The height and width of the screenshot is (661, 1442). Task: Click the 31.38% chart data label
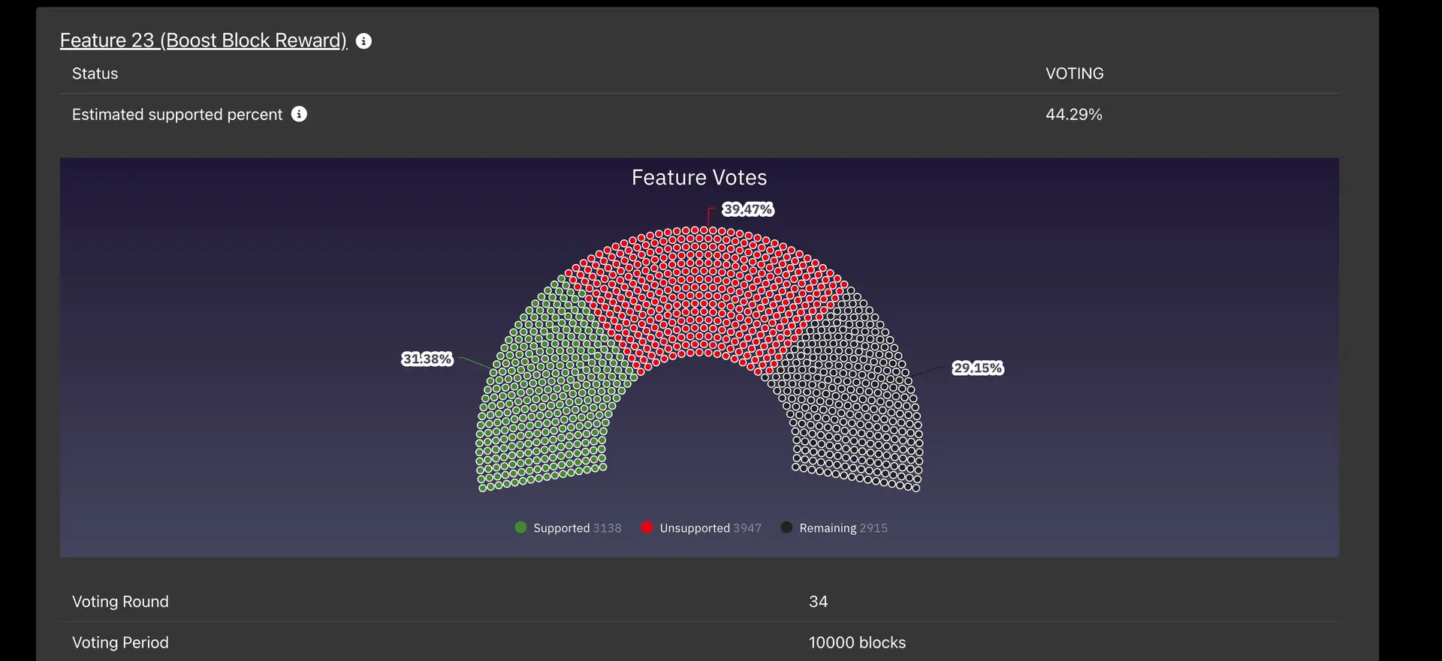pyautogui.click(x=427, y=359)
